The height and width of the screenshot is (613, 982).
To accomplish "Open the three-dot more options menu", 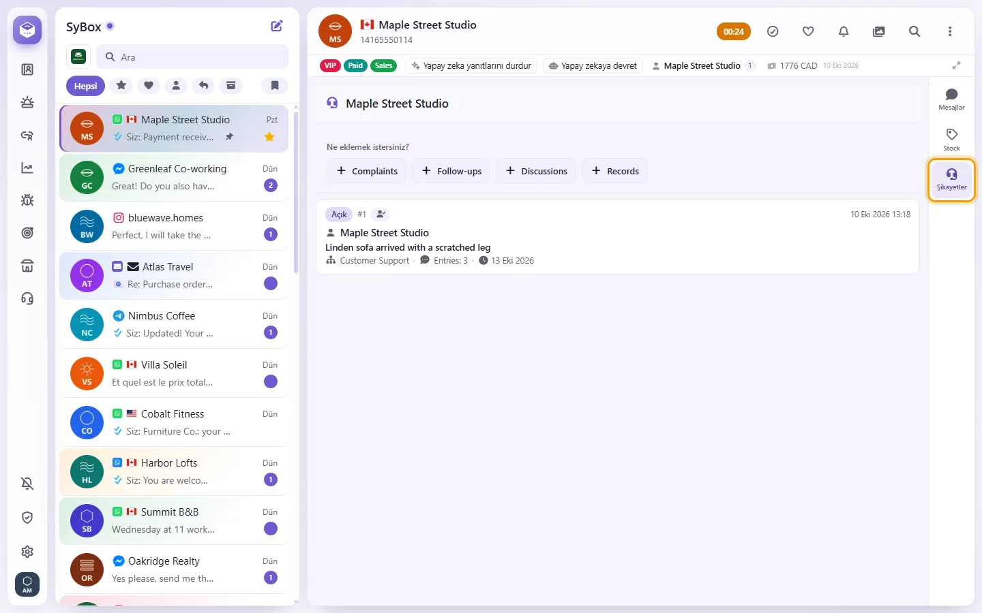I will [x=950, y=31].
